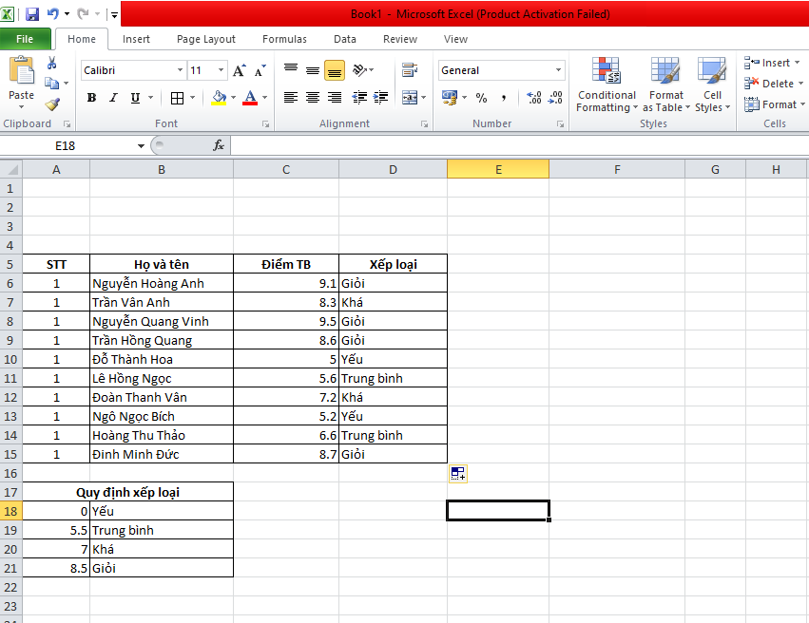This screenshot has height=623, width=809.
Task: Apply red Font Color
Action: point(250,98)
